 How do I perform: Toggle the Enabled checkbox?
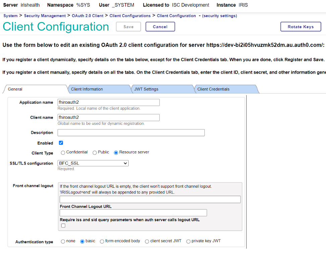pos(61,143)
